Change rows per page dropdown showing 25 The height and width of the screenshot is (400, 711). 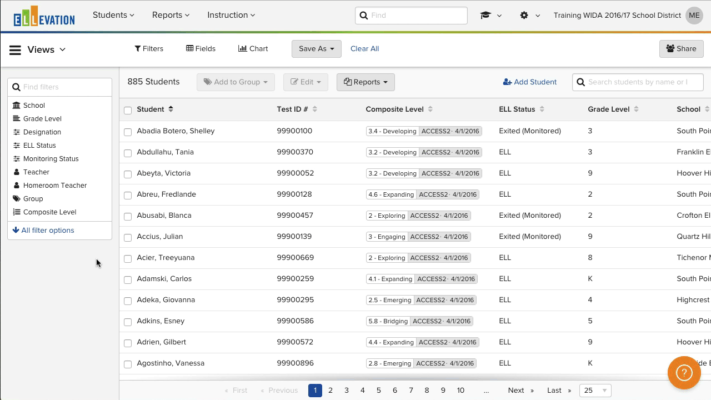coord(595,391)
